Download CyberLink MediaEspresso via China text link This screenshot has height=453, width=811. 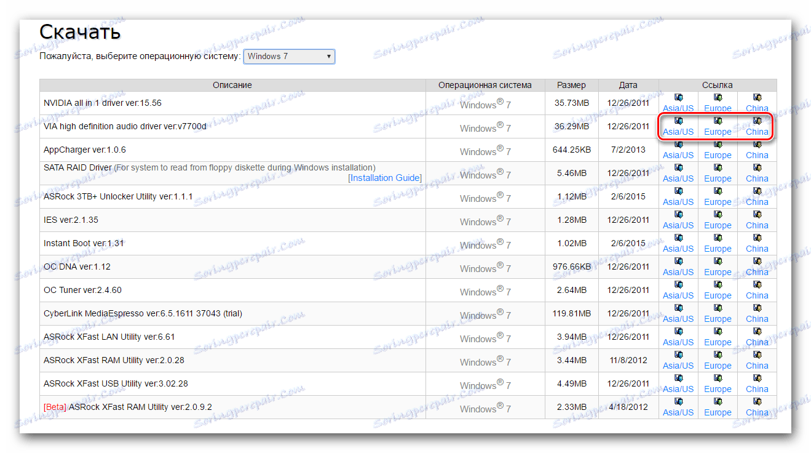(x=757, y=319)
